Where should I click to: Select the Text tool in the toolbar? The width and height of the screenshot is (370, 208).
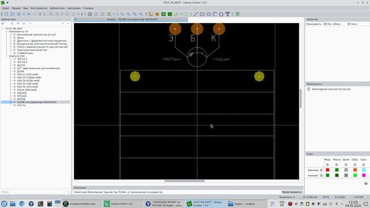(x=227, y=14)
